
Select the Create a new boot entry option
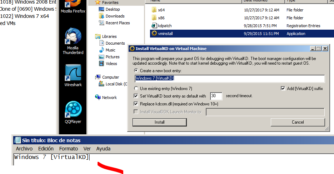[x=136, y=71]
